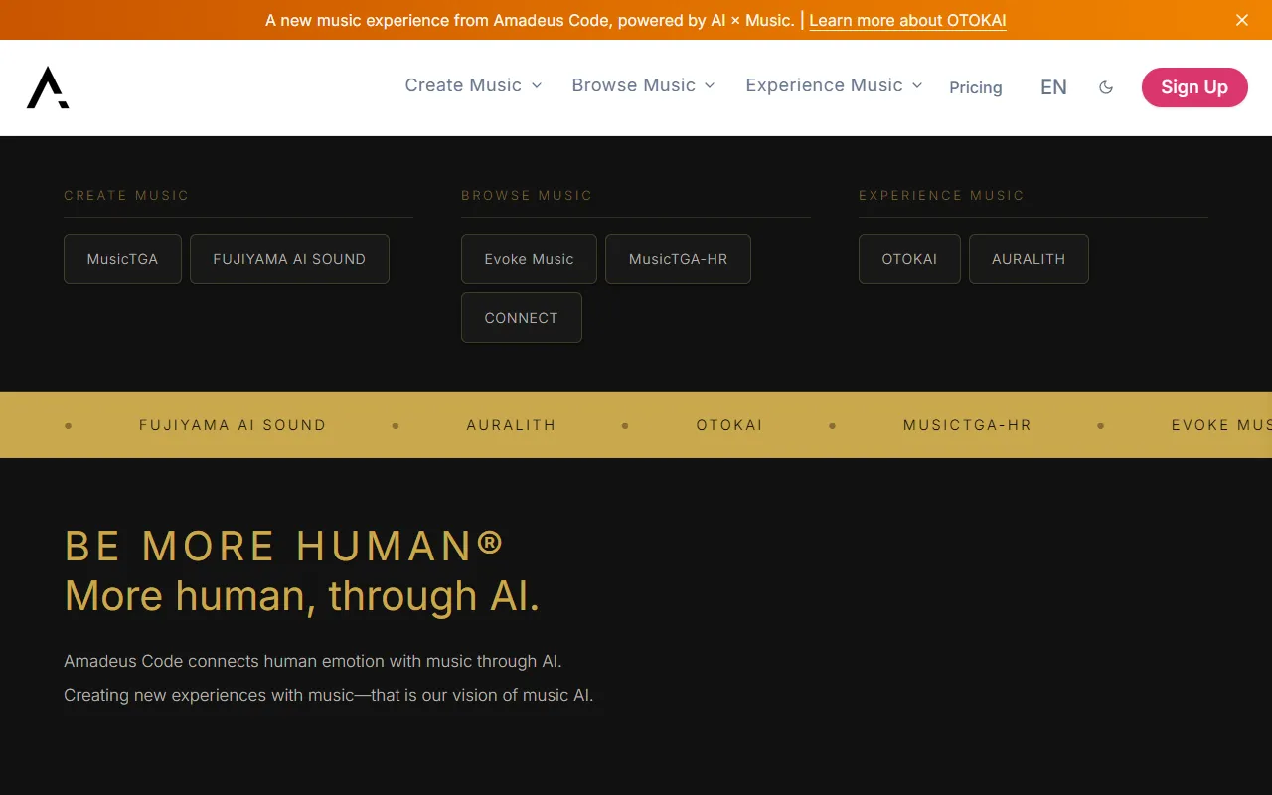Choose the MusicTGA-HR button under Browse Music

click(x=678, y=259)
